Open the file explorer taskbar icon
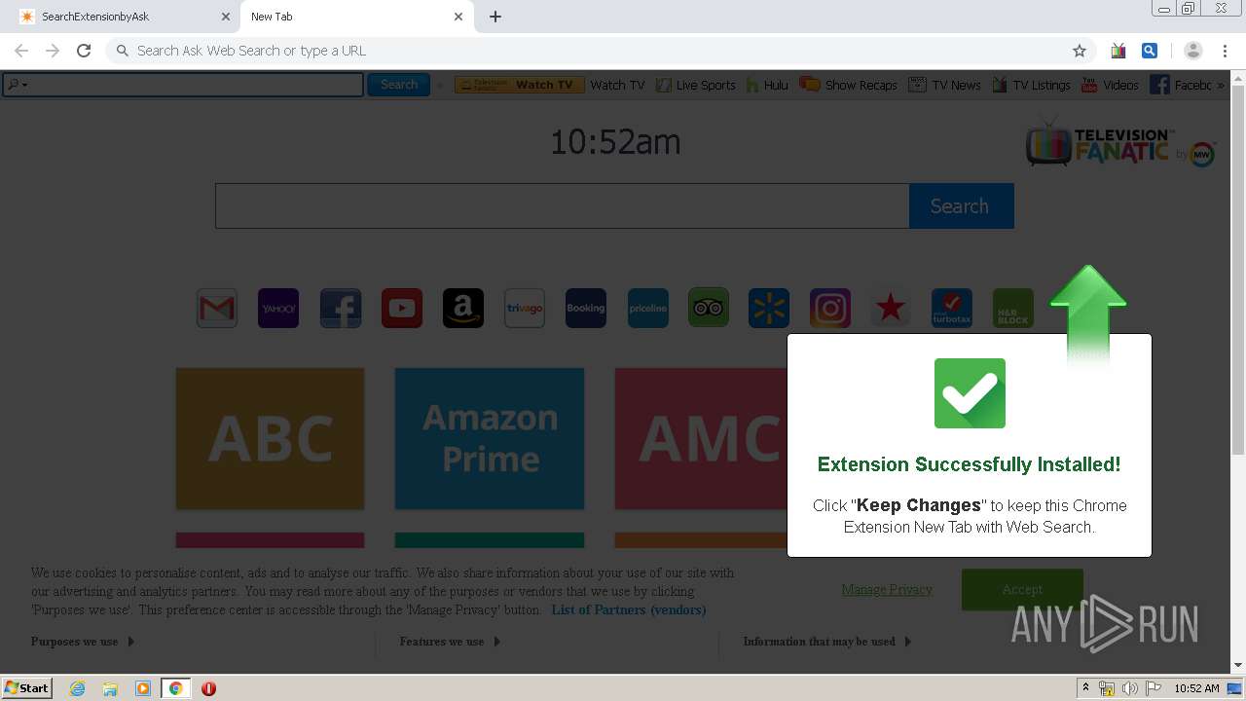 (x=110, y=688)
